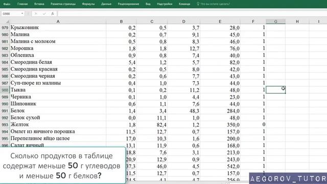Screen dimensions: 327x184
Task: Select column E header
Action: coord(220,21)
